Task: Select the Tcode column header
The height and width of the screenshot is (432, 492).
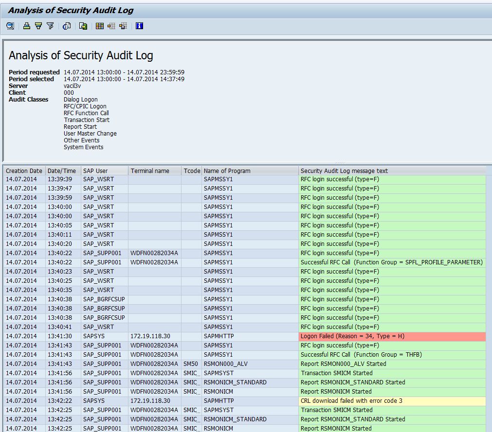Action: click(191, 171)
